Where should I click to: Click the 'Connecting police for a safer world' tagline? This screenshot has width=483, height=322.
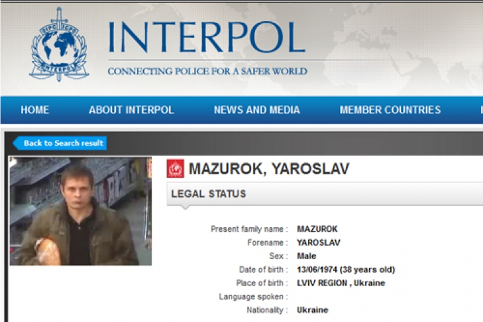point(207,71)
